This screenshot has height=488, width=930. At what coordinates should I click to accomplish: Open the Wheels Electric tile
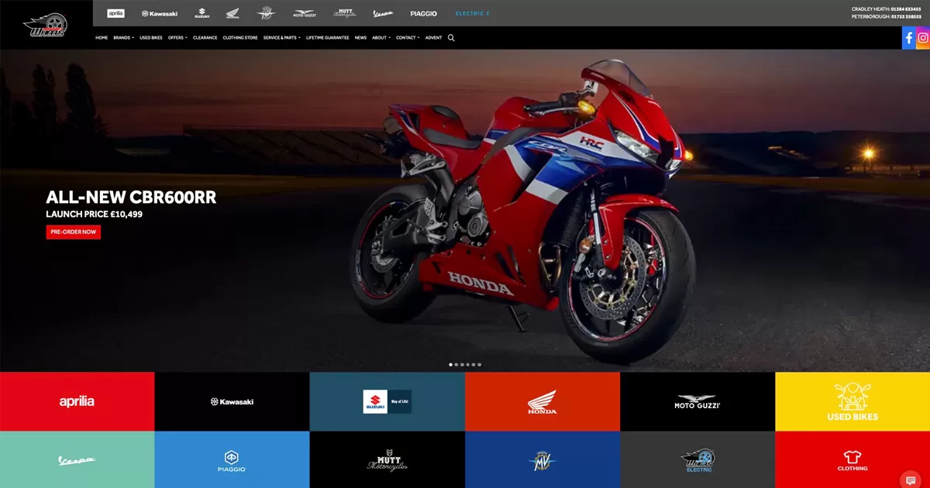click(697, 460)
